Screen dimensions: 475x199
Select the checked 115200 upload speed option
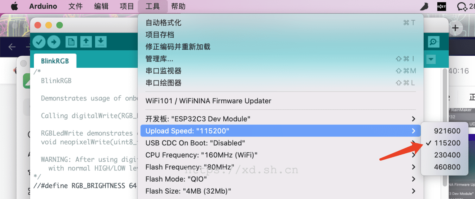point(445,143)
